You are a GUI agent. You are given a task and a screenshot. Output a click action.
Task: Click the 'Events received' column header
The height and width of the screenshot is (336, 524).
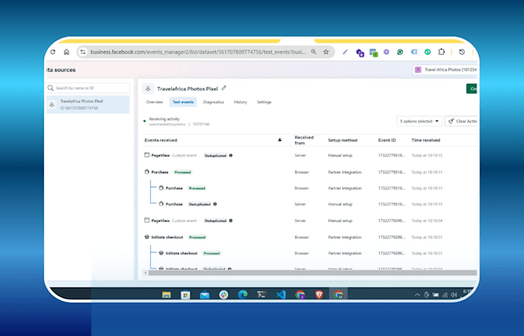161,140
